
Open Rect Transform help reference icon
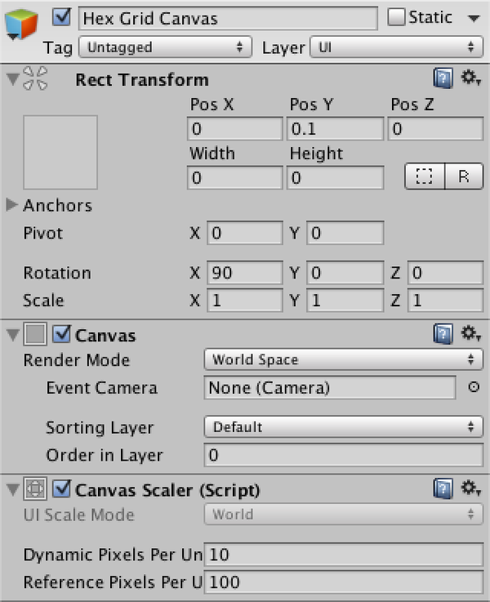click(x=443, y=79)
